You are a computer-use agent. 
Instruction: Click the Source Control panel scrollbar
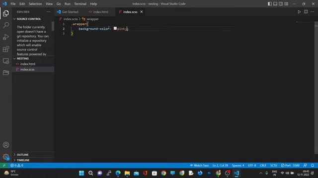(x=53, y=26)
